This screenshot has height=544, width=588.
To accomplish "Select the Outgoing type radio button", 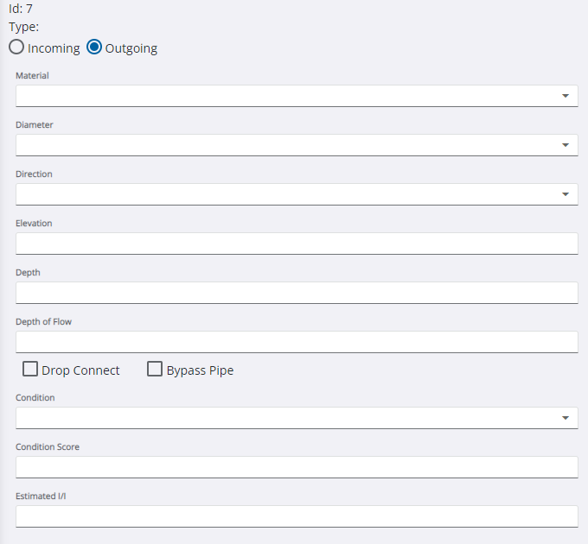I will [94, 47].
